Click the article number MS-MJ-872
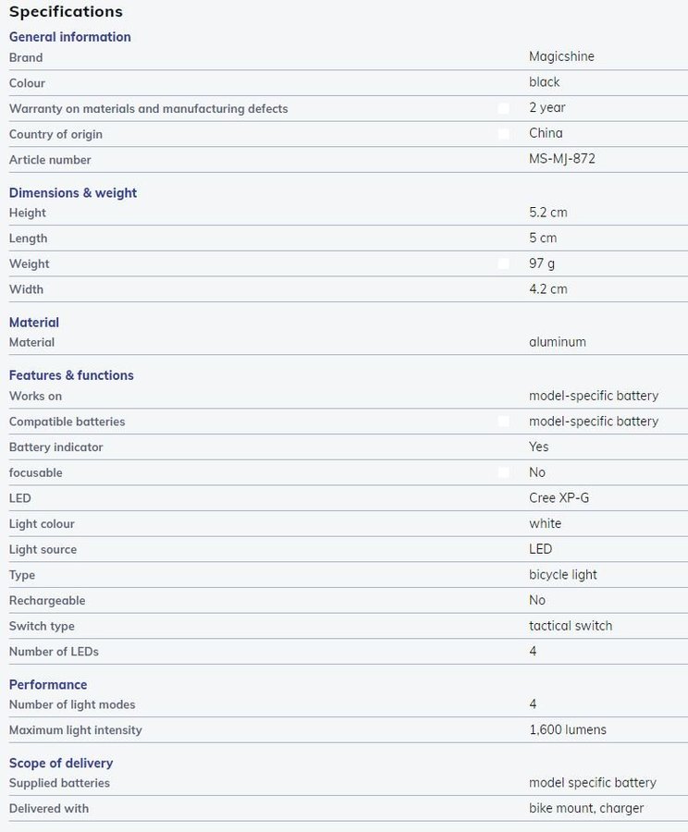 coord(562,159)
